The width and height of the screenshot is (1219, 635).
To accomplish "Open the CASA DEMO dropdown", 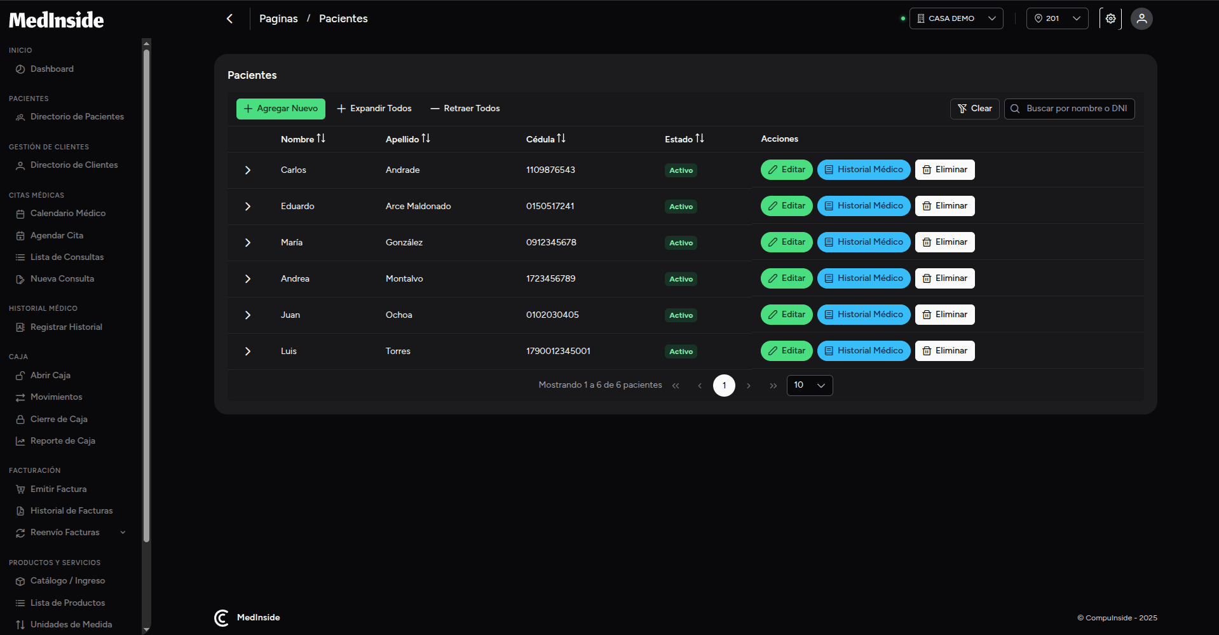I will tap(956, 18).
